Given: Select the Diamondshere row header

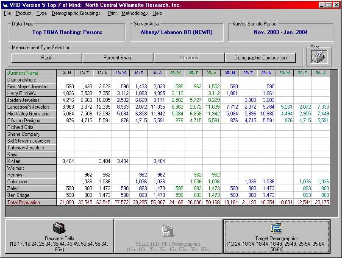Looking at the screenshot, I should [31, 80].
